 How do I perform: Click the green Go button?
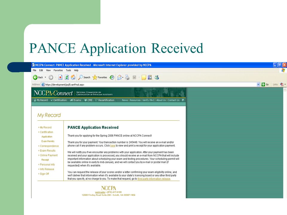coord(265,85)
